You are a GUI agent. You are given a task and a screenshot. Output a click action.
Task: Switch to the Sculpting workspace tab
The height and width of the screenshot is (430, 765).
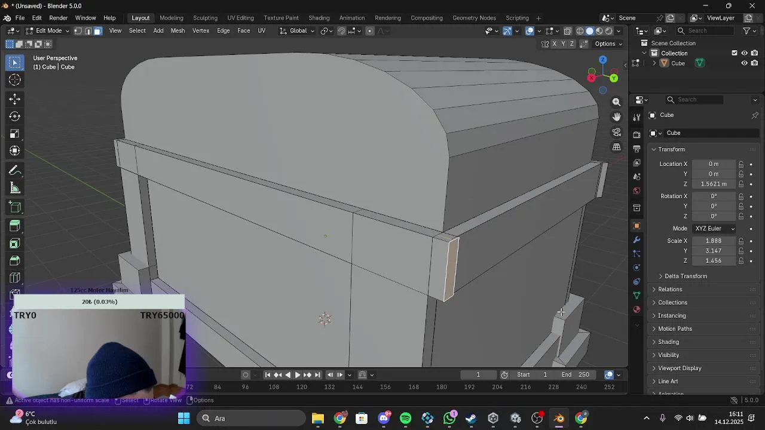pyautogui.click(x=205, y=18)
